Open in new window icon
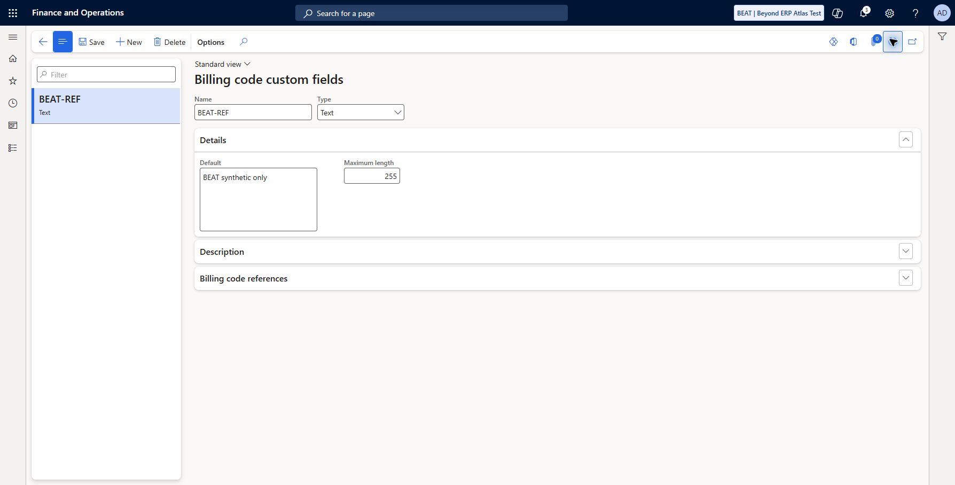955x485 pixels. coord(912,42)
